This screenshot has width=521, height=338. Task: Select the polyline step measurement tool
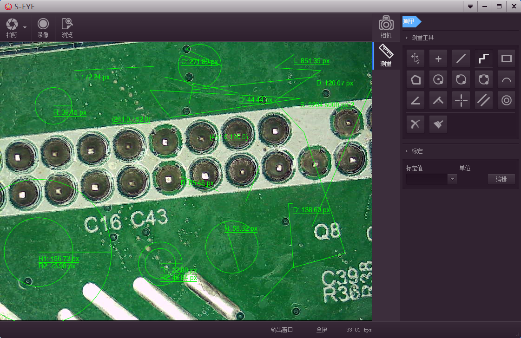tap(483, 59)
